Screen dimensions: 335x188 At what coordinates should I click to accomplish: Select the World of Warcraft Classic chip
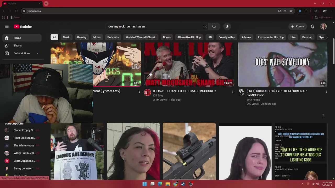coord(141,37)
